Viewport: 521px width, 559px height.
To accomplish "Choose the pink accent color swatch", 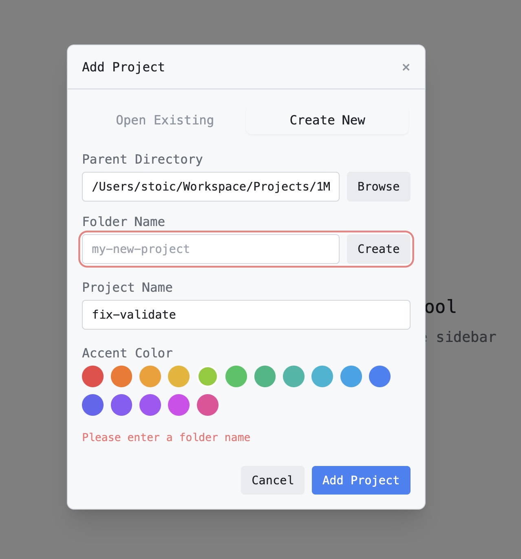I will (208, 405).
